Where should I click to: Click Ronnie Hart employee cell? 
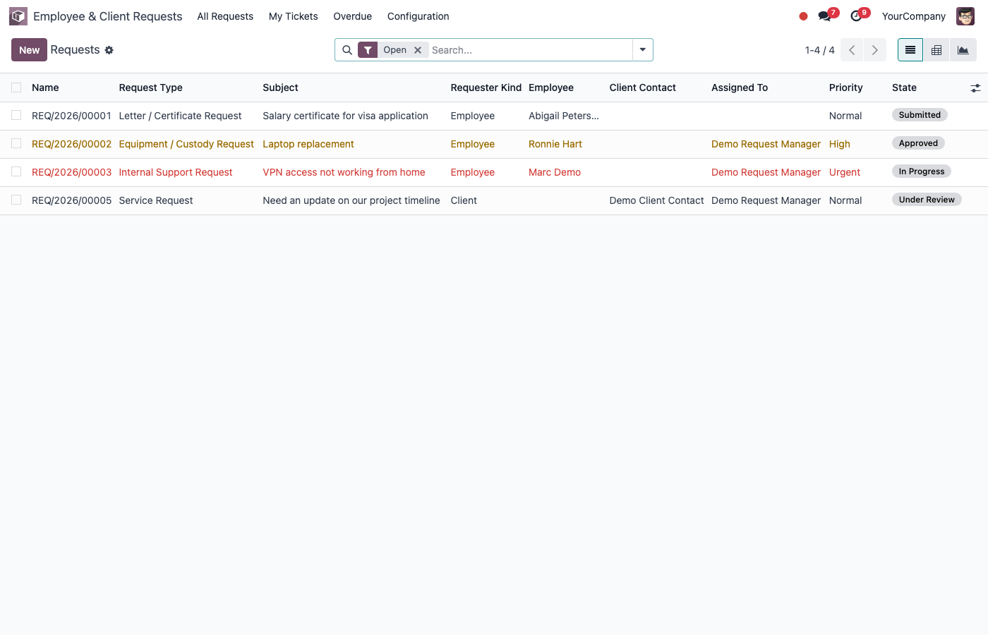coord(555,144)
